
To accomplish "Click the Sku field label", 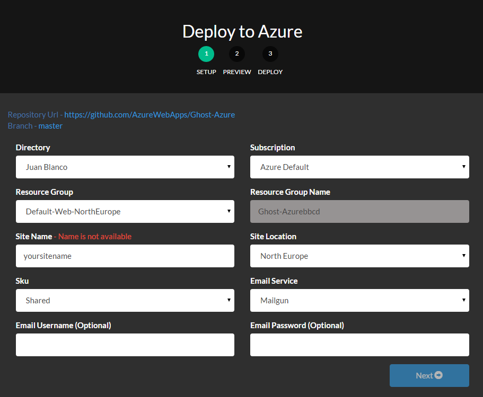I will 22,281.
